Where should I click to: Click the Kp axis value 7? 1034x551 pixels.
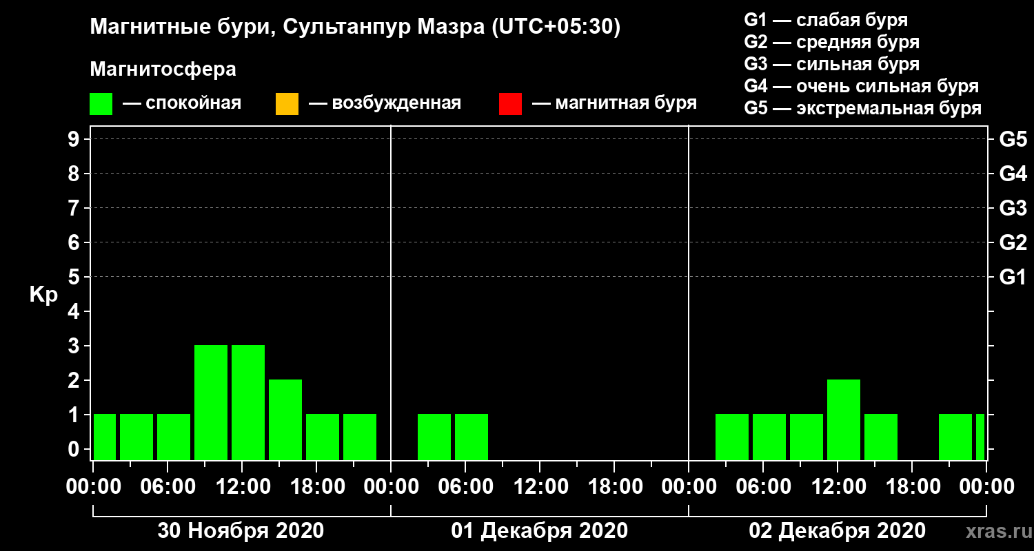(x=75, y=208)
